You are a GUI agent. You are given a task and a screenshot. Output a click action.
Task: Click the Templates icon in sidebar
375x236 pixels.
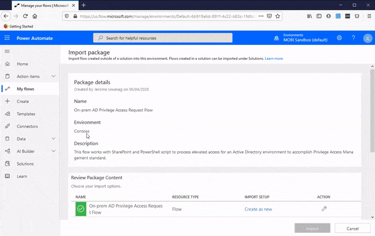(7, 114)
